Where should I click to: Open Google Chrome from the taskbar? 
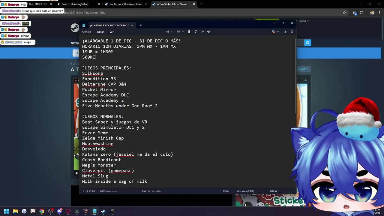point(42,211)
